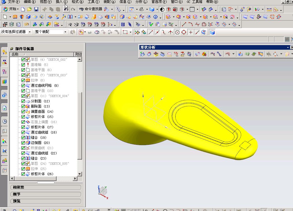This screenshot has height=211, width=293.
Task: Expand the 相依性 panel
Action: (46, 187)
